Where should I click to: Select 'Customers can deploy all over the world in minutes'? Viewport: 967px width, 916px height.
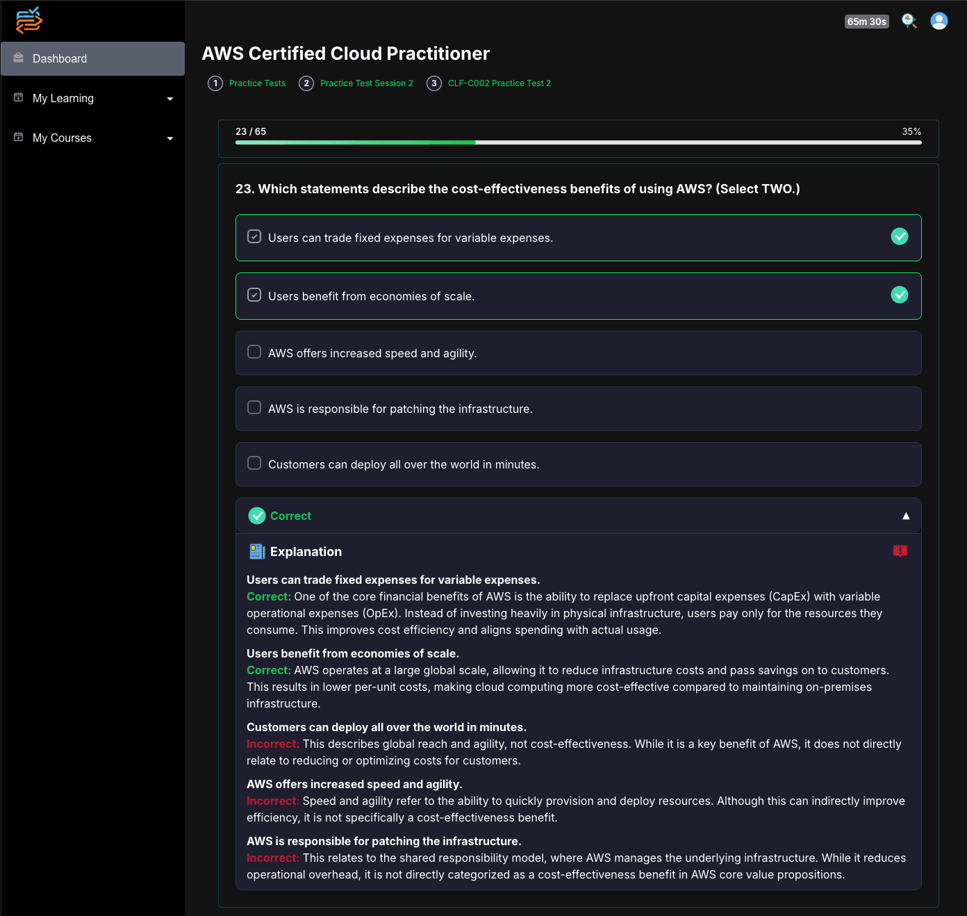[x=254, y=463]
